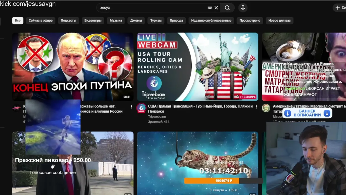Select the Подкасты chip

(68, 21)
